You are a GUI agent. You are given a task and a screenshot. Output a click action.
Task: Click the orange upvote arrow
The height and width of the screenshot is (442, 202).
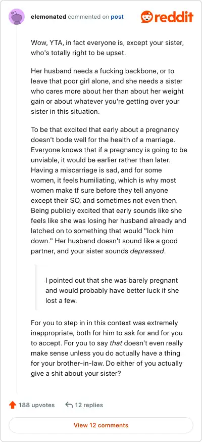[13, 405]
